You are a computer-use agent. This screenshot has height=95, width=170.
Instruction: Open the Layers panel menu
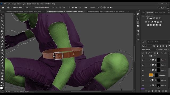click(x=169, y=42)
